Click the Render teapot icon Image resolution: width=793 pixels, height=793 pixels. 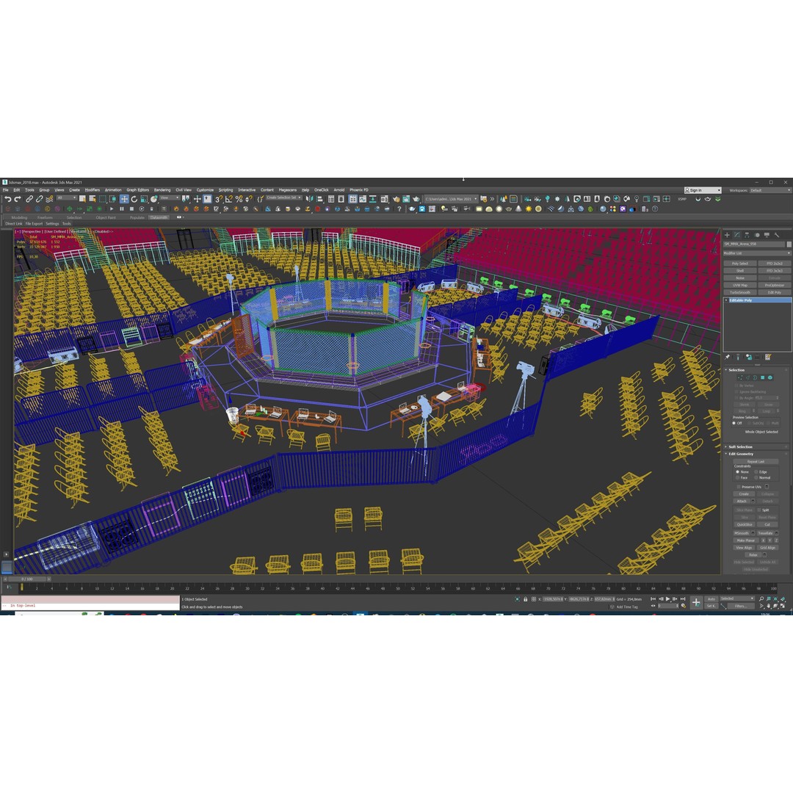(x=416, y=199)
